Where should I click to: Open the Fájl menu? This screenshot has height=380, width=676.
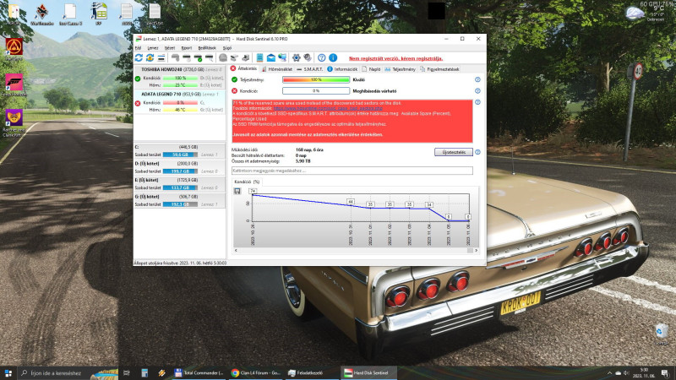[x=138, y=48]
